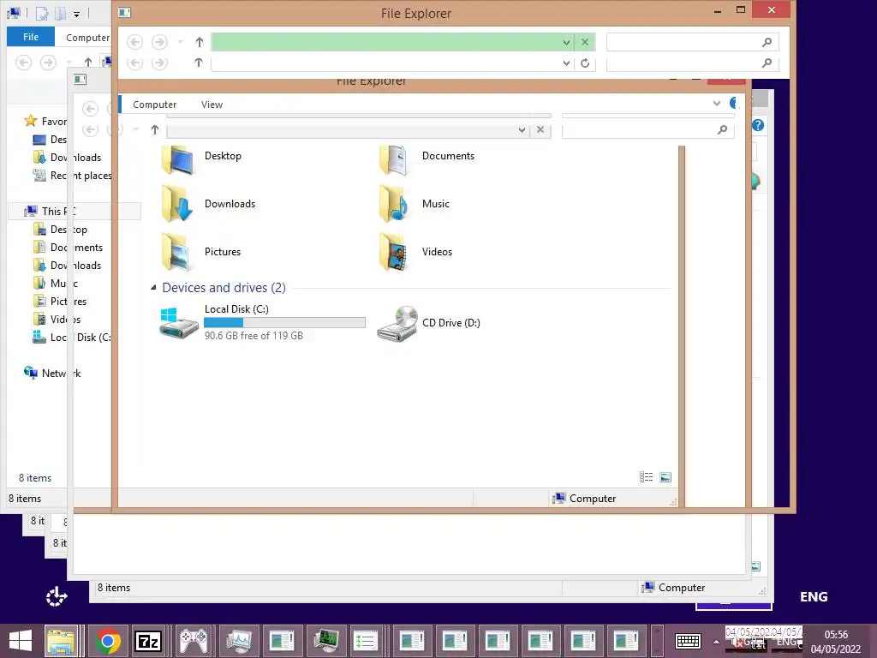Expand the ribbon with chevron near help icon
Viewport: 877px width, 658px height.
click(x=717, y=104)
